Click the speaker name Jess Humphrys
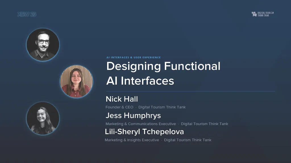 click(133, 115)
